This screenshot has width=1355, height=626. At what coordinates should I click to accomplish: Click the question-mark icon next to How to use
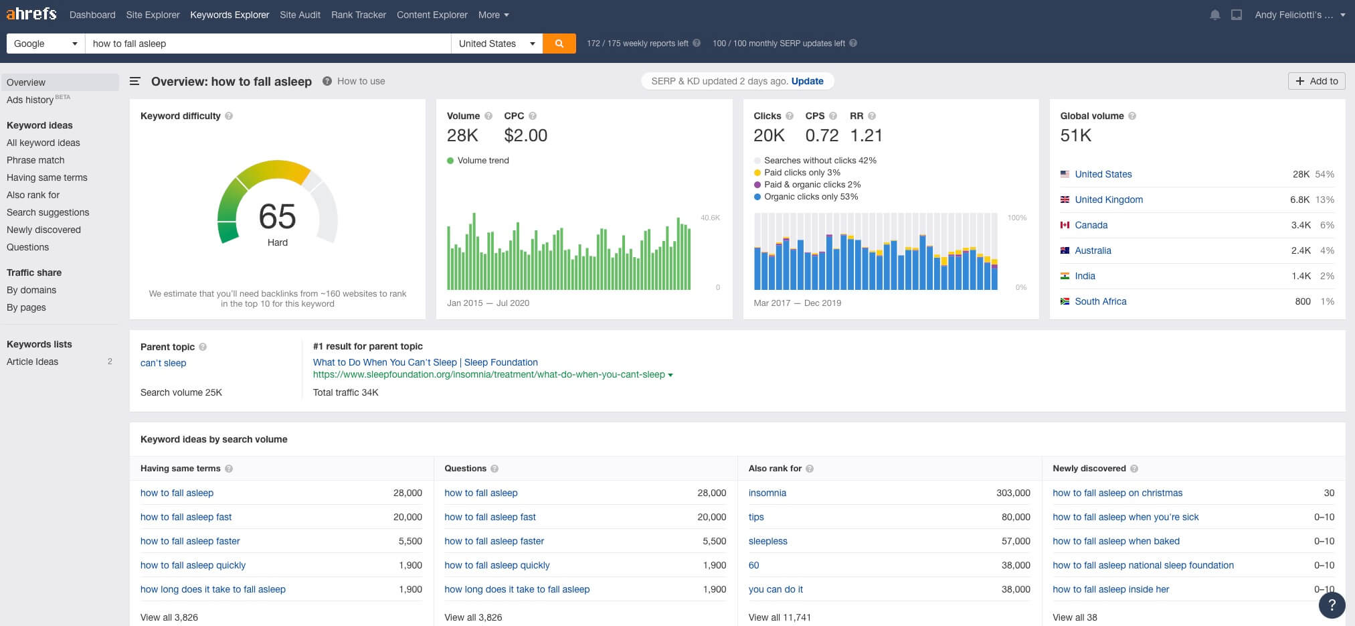coord(327,81)
